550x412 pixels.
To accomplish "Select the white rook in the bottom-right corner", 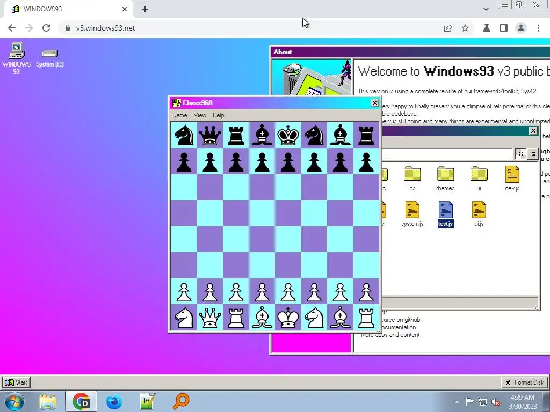I will click(366, 318).
